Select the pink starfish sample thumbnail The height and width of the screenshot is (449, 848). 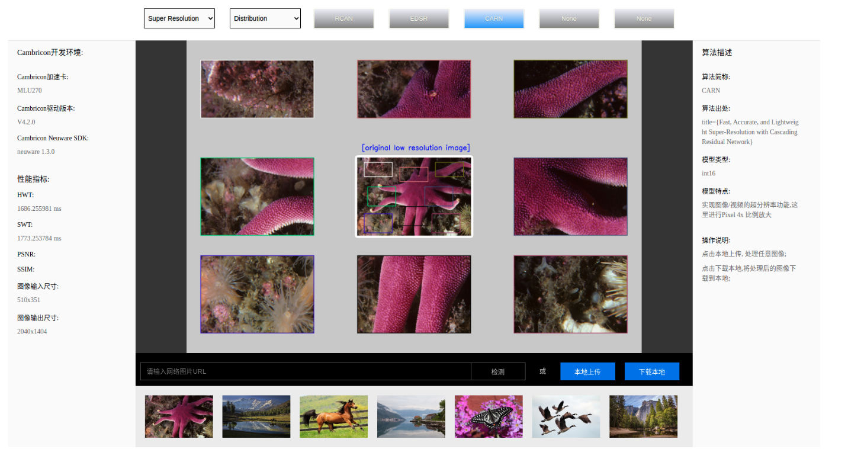click(x=179, y=416)
